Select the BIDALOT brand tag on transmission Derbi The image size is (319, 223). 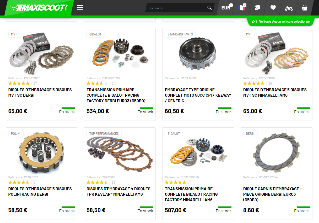pyautogui.click(x=95, y=34)
